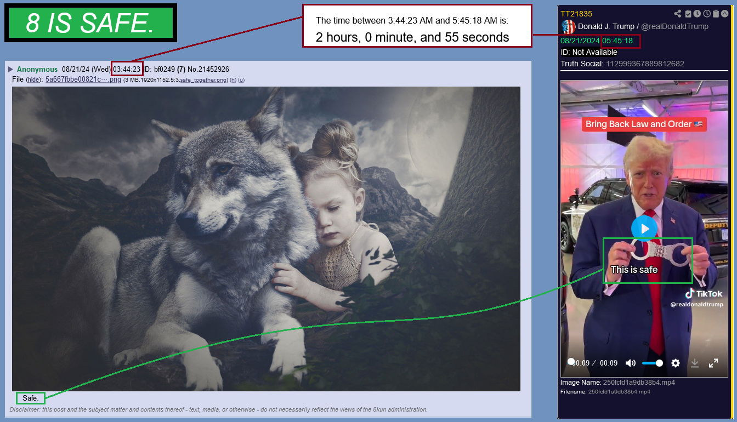This screenshot has height=422, width=737.
Task: Click the solid clock icon on the card header
Action: click(x=696, y=14)
